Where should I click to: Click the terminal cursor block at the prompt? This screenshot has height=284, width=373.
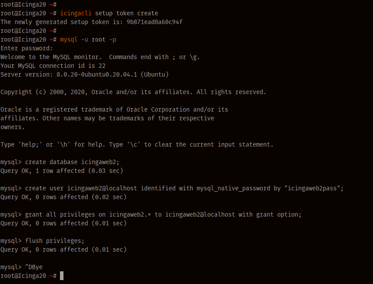tap(62, 276)
